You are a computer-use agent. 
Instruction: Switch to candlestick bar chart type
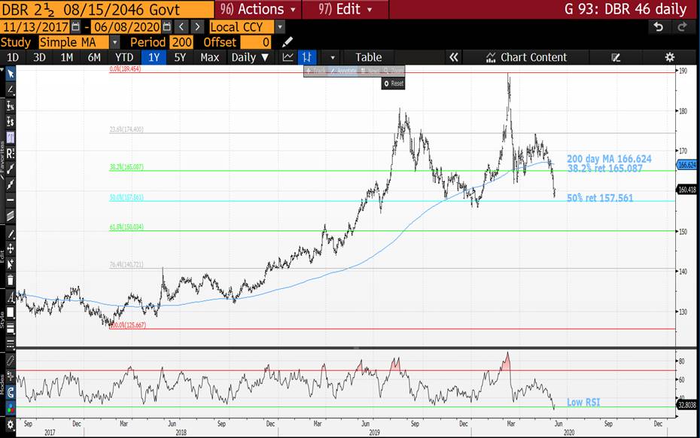click(307, 57)
